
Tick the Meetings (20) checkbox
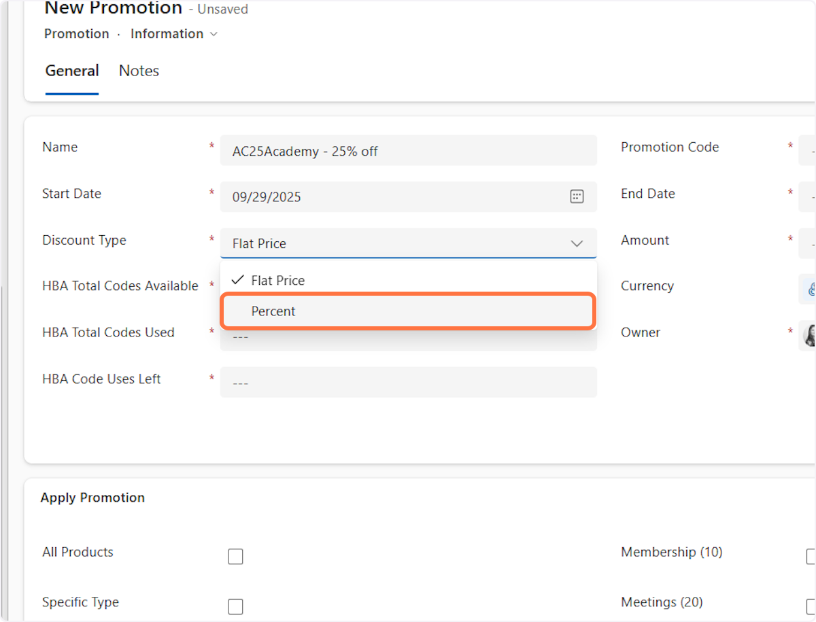coord(811,606)
